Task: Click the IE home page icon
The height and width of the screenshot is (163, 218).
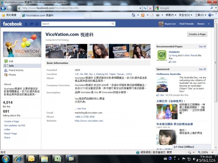Action: pos(133,15)
